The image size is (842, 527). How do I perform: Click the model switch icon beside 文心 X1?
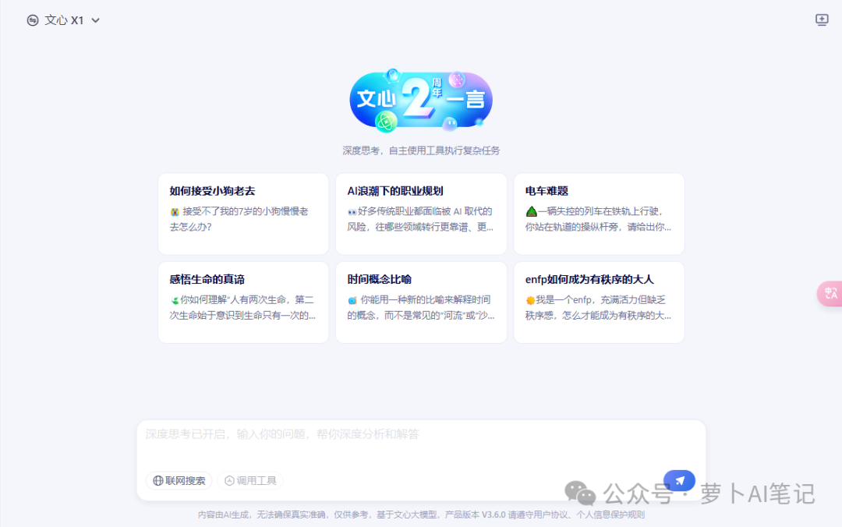33,20
